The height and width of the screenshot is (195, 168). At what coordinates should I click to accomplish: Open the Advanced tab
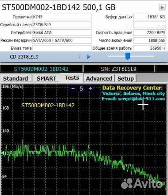(99, 78)
